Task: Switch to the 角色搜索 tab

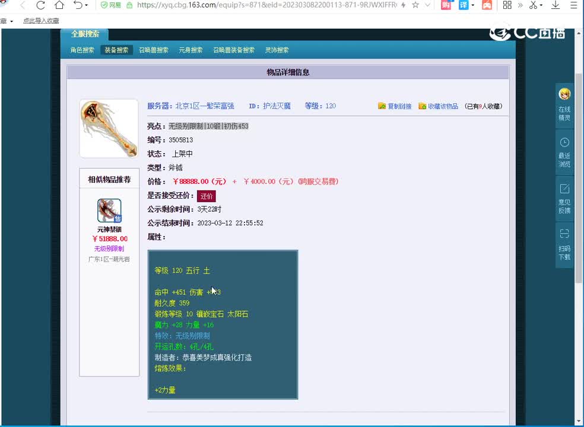Action: [x=84, y=50]
